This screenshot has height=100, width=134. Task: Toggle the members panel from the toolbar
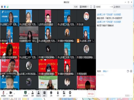point(39,94)
